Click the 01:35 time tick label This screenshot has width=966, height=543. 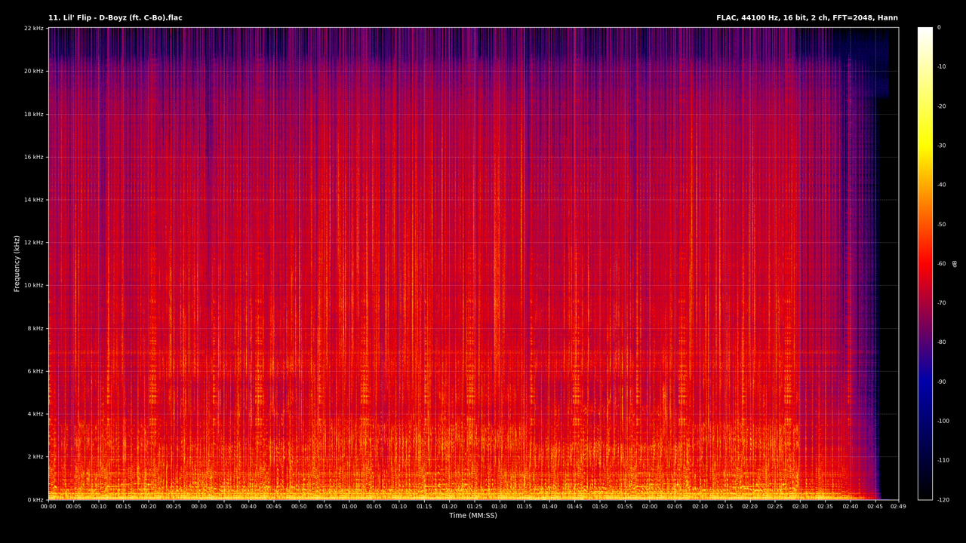[x=524, y=507]
